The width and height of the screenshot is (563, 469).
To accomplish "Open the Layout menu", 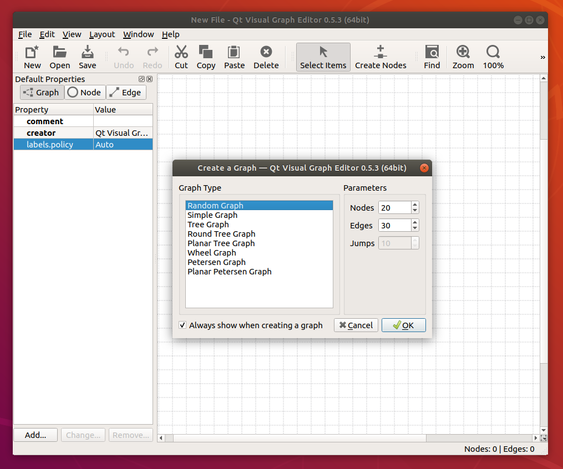I will point(102,34).
